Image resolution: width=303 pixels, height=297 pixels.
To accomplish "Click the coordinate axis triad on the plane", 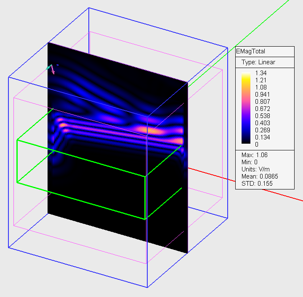I will tap(52, 68).
